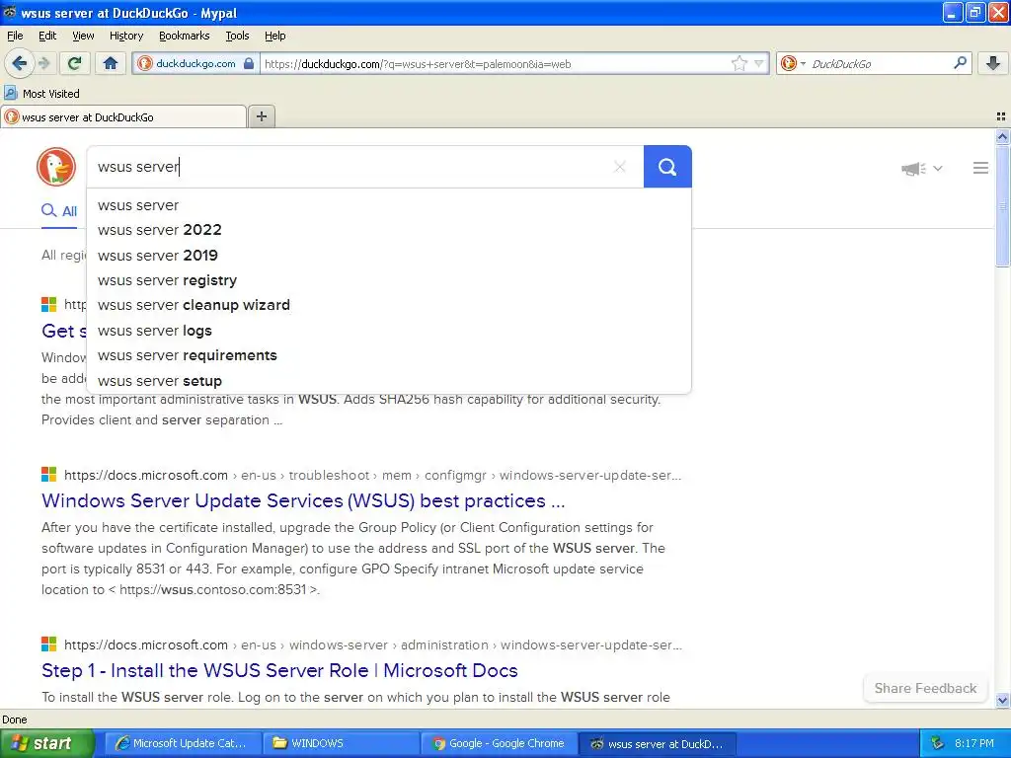Select the All results tab

pos(59,211)
